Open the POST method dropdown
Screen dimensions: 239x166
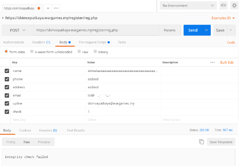point(17,30)
